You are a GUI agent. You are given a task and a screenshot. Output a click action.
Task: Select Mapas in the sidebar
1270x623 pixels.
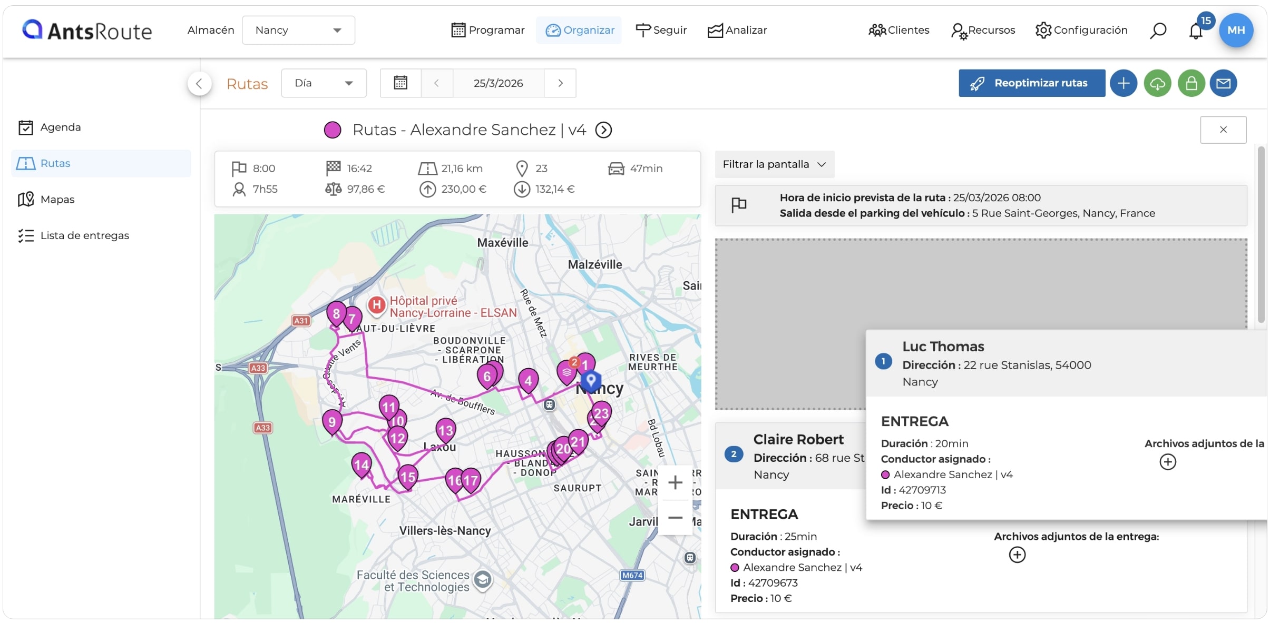tap(101, 199)
